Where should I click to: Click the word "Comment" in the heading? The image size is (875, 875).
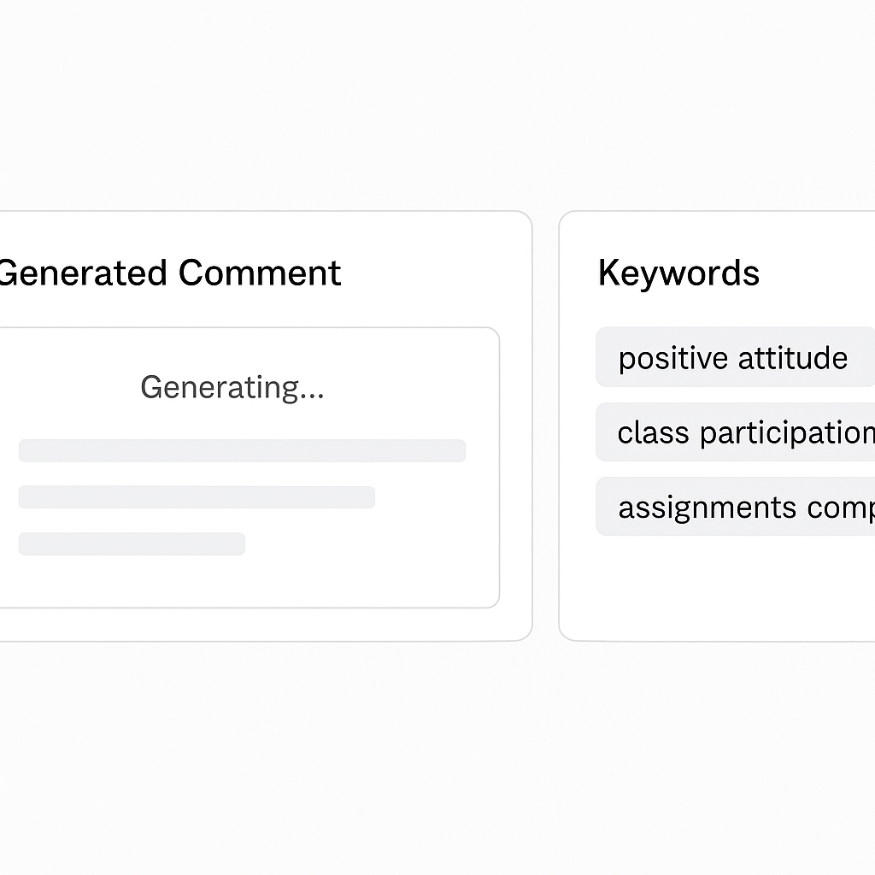[x=260, y=273]
